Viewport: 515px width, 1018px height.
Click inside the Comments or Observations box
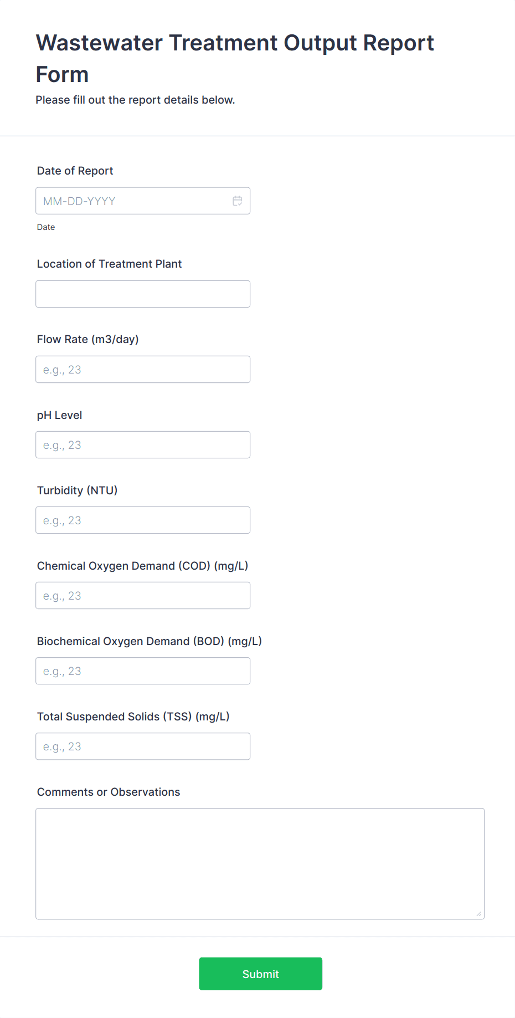click(x=259, y=859)
